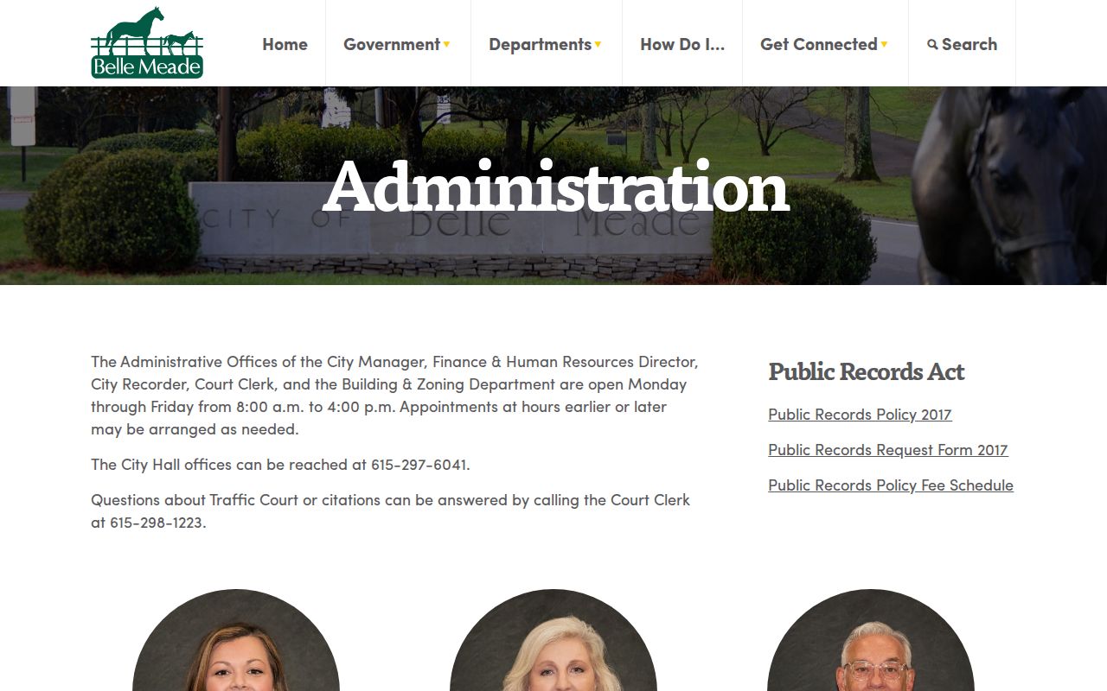
Task: Open Public Records Request Form 2017 link
Action: (888, 450)
